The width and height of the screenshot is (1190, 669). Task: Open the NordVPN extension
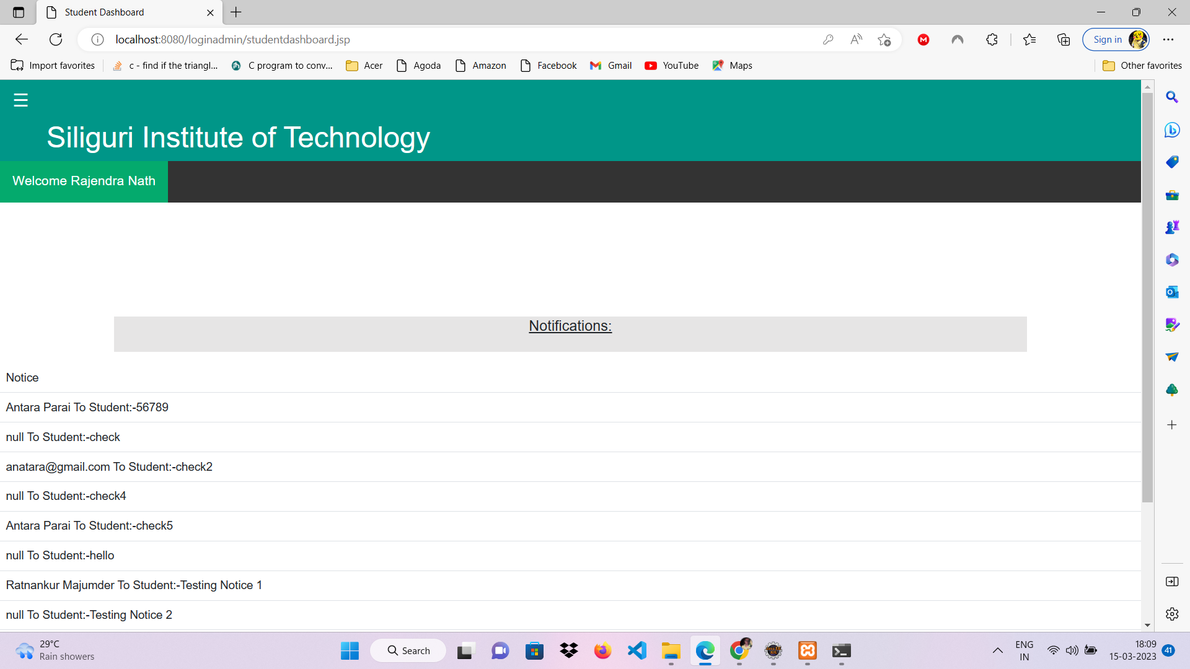click(x=957, y=39)
